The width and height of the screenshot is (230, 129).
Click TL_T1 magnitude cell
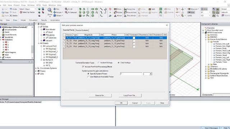89,38
